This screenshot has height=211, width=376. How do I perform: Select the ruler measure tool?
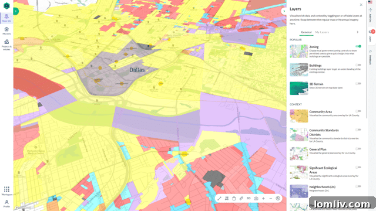241,198
